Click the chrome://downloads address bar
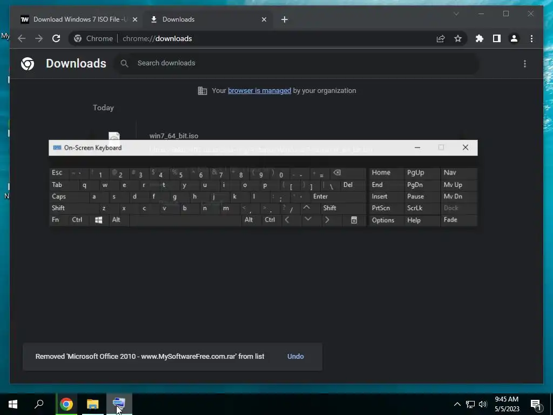Viewport: 553px width, 415px height. coord(268,38)
